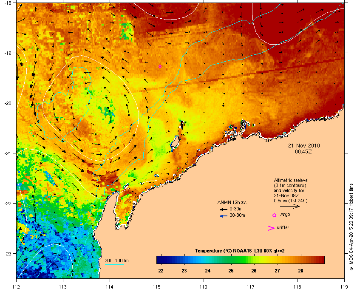Click the 'drifter' legend label
This screenshot has width=357, height=289.
(283, 227)
